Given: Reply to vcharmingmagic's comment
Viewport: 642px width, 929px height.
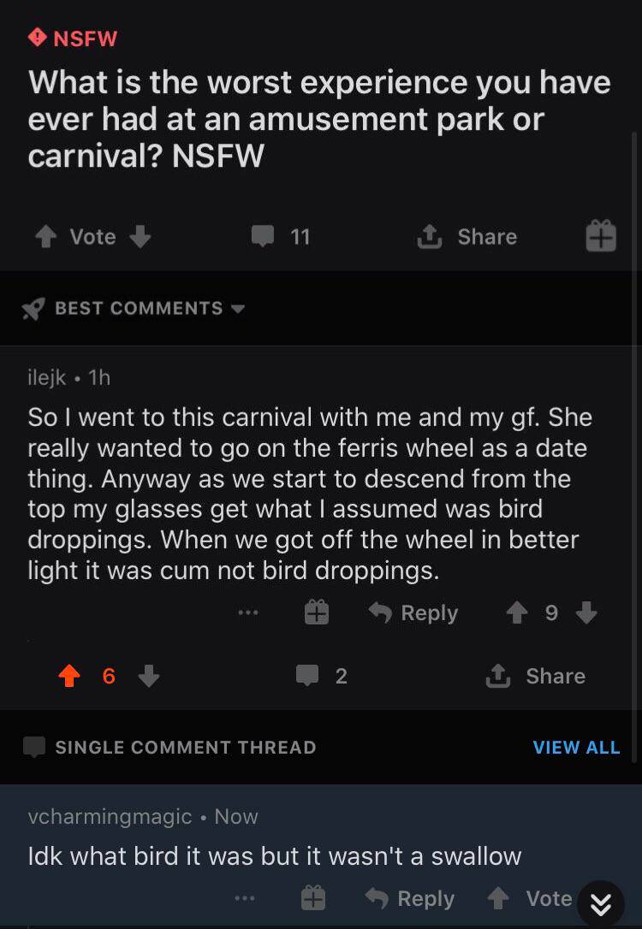Looking at the screenshot, I should (x=409, y=898).
